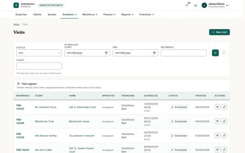Expand the Franchise menu

[x=147, y=15]
